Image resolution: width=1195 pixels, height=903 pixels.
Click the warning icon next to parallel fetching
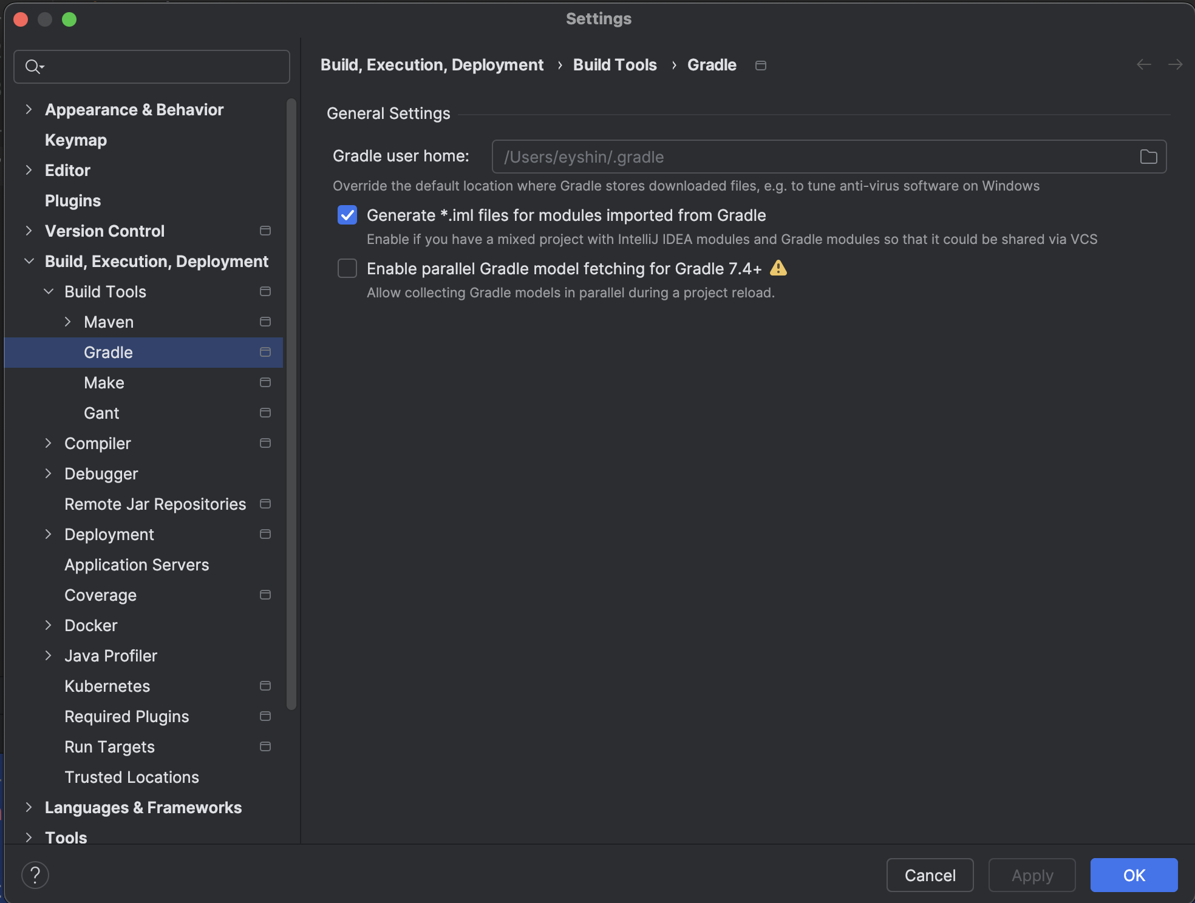point(778,268)
